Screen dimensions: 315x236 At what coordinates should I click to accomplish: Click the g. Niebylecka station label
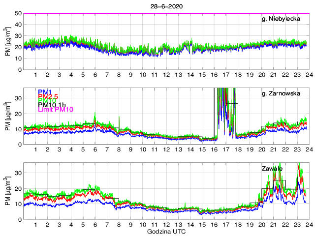click(283, 19)
